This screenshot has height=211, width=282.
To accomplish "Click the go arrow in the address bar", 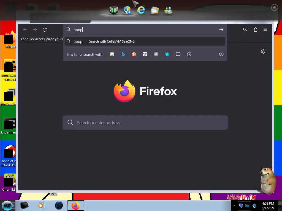I will [221, 30].
